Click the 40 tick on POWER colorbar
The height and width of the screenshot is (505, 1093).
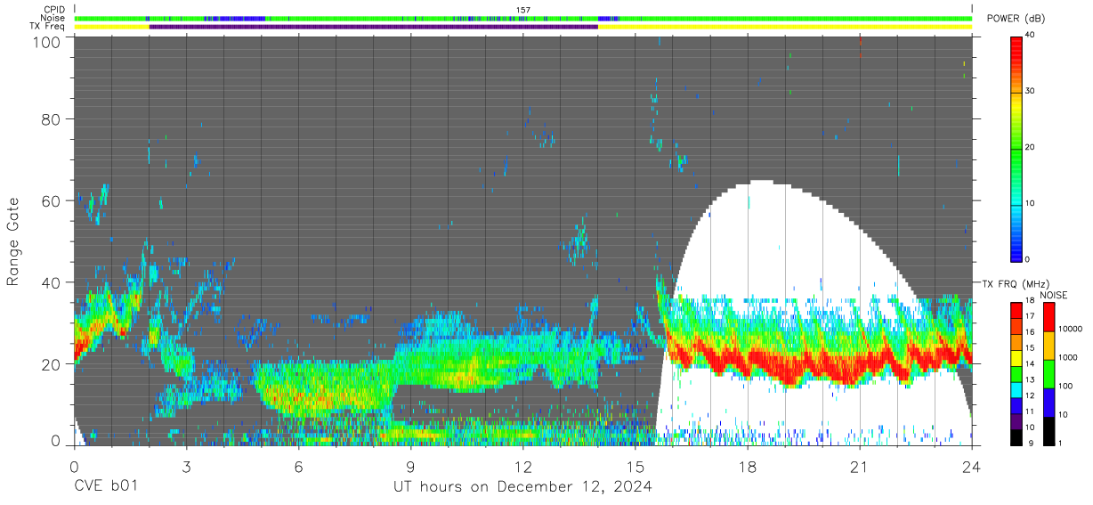pos(1031,36)
